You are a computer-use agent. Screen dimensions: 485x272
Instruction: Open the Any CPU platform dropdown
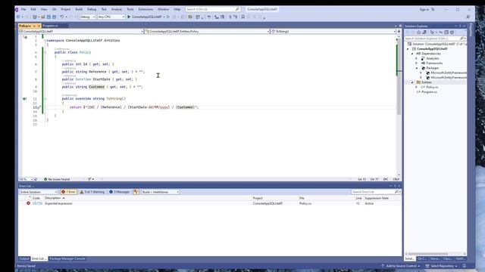111,17
